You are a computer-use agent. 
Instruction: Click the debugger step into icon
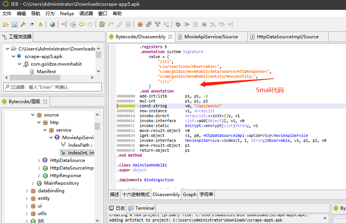(213, 24)
